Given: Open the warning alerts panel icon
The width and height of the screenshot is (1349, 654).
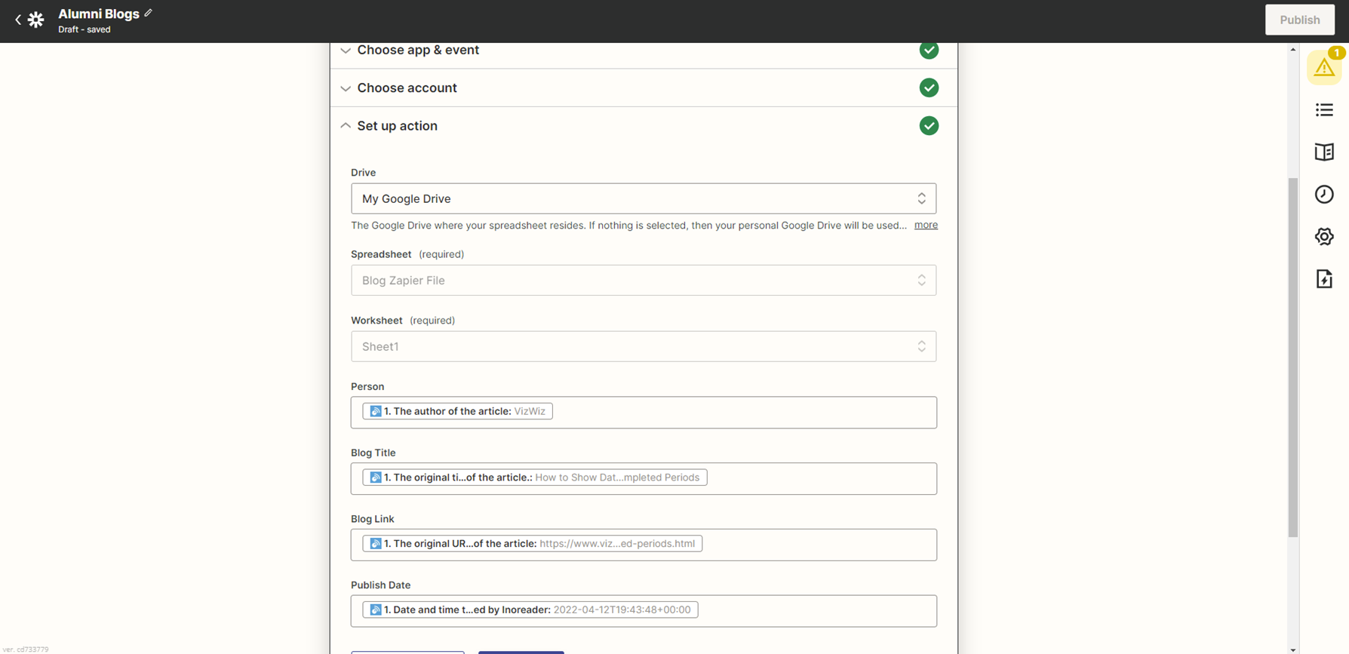Looking at the screenshot, I should [x=1324, y=68].
